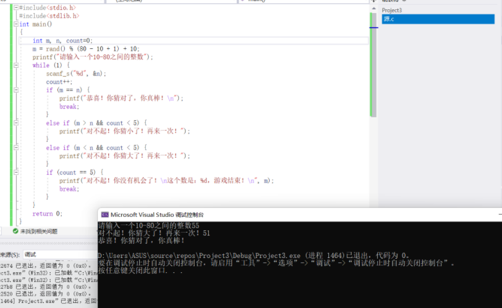The width and height of the screenshot is (502, 308).
Task: Click output line '1464] Project3.exe 已退出'
Action: (48, 301)
